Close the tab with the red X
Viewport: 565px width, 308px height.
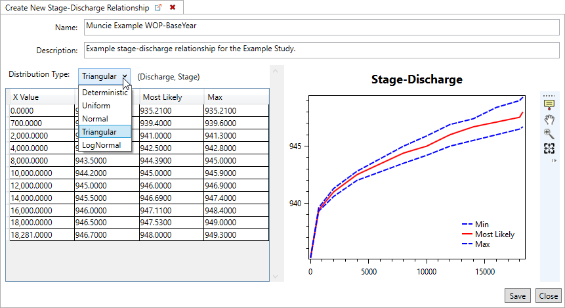tap(173, 7)
